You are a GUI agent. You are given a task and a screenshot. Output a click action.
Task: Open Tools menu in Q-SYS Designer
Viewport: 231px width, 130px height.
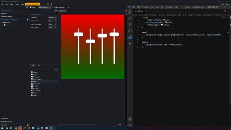(17, 4)
